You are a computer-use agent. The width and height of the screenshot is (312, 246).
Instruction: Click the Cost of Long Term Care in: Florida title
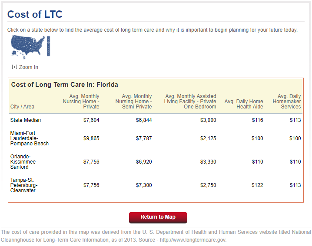tap(64, 85)
